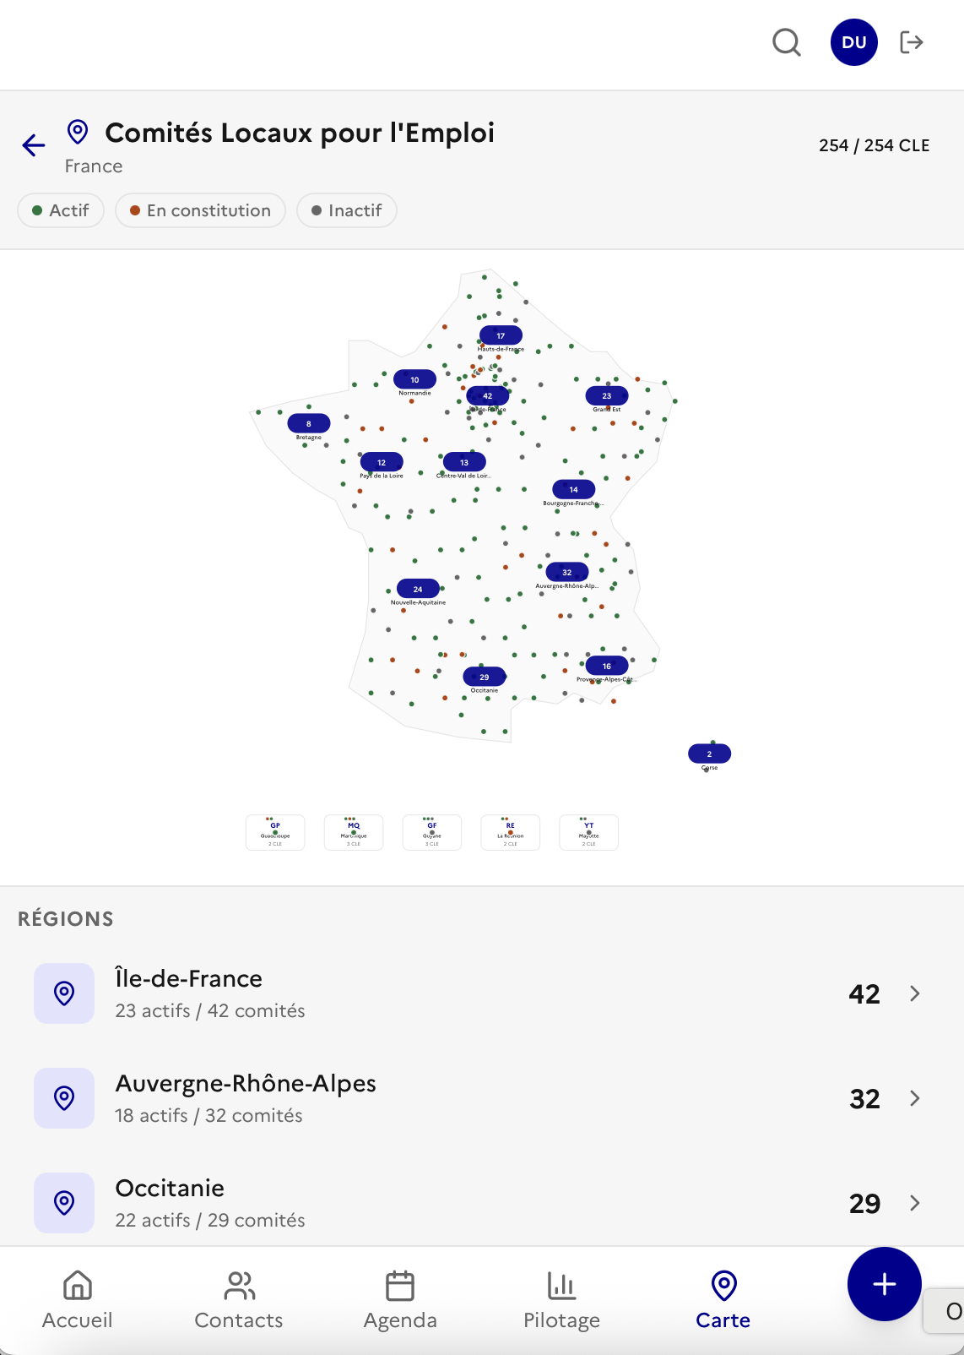This screenshot has width=964, height=1355.
Task: Expand Île-de-France row chevron
Action: [915, 993]
